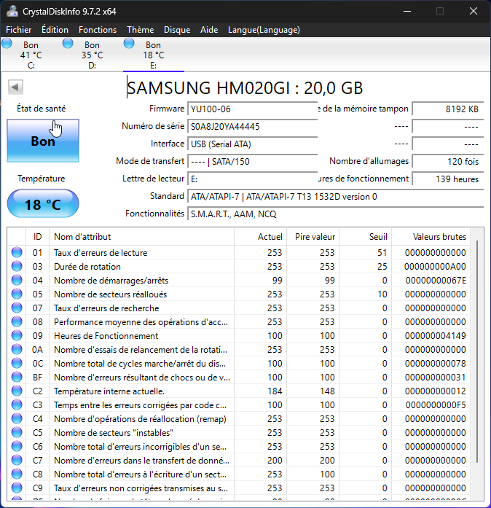This screenshot has width=491, height=508.
Task: Open the Fichier menu
Action: [19, 30]
